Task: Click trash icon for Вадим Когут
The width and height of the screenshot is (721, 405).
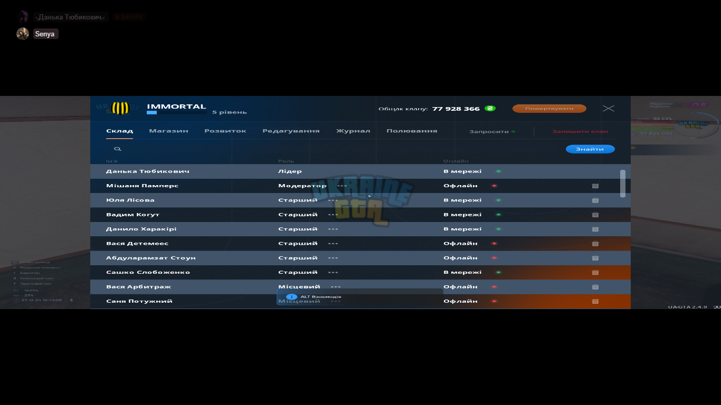Action: (x=595, y=215)
